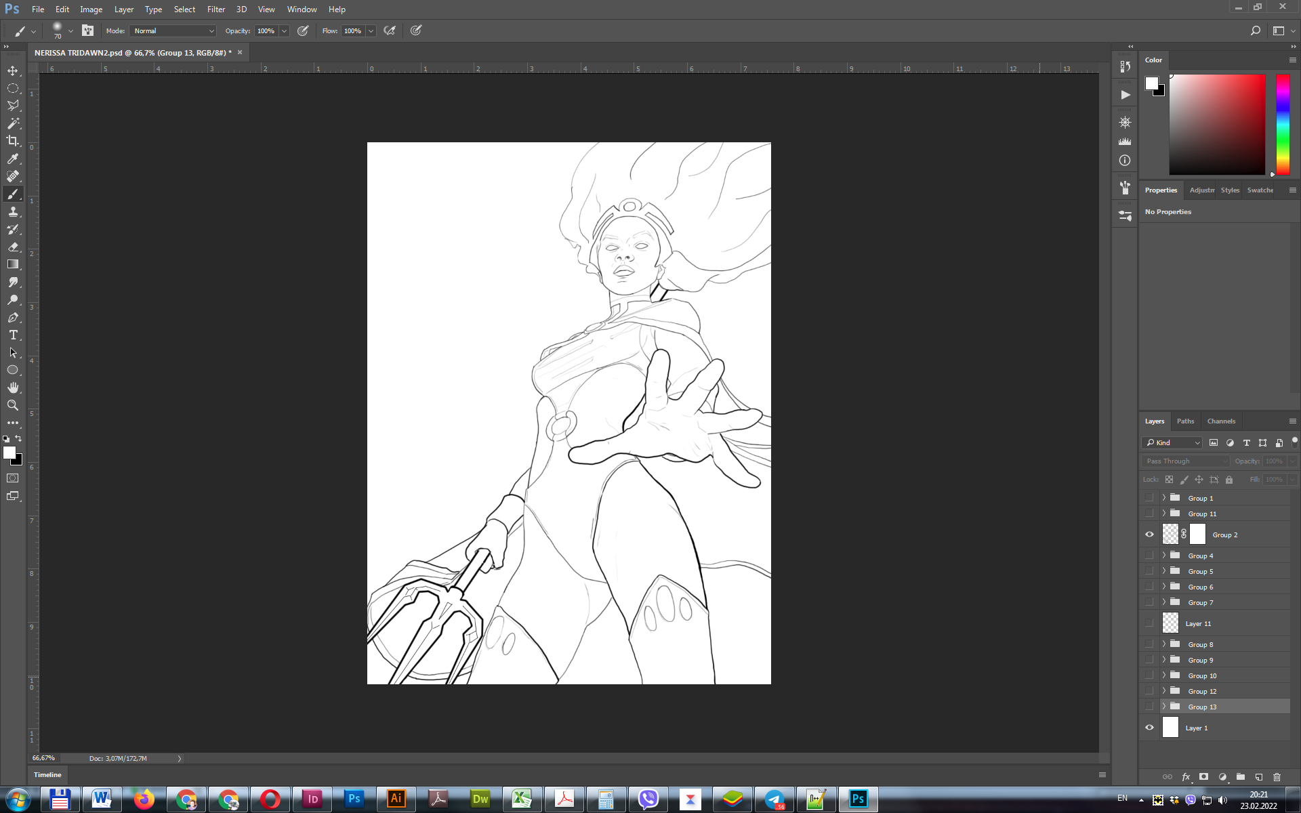Open the Image menu
Screen dimensions: 1301x813
click(x=91, y=9)
